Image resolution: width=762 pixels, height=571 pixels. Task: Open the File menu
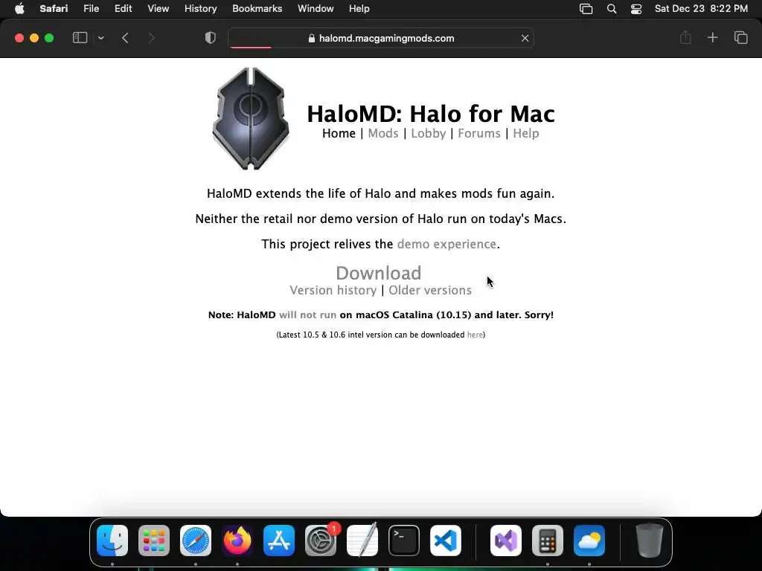(x=92, y=9)
